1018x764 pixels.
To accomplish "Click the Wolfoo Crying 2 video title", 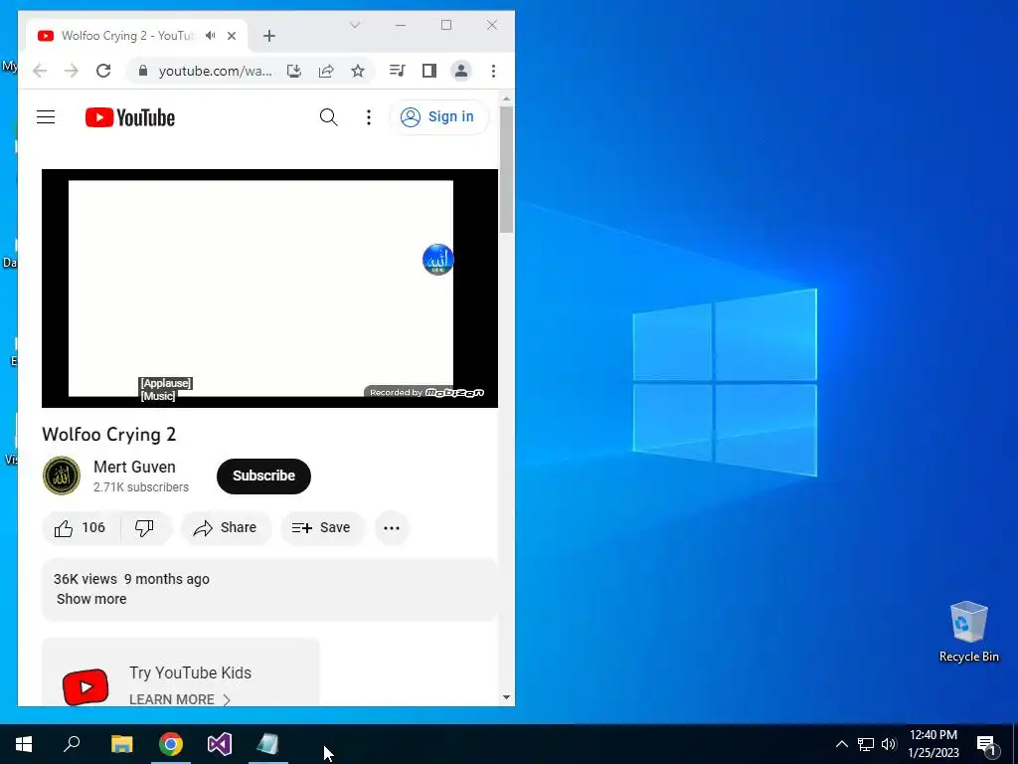I will pyautogui.click(x=109, y=435).
